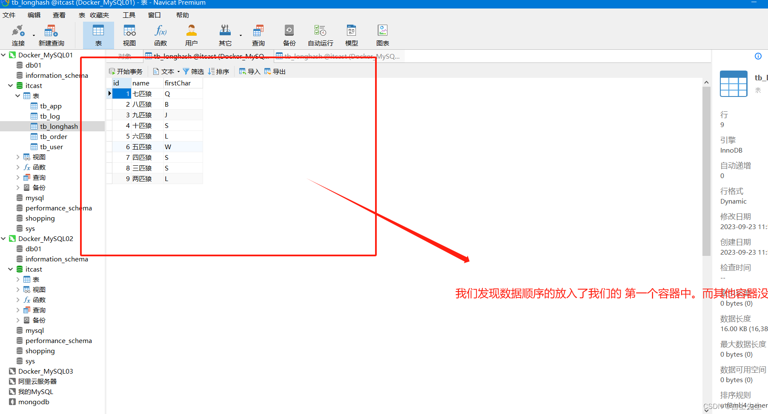Click the Export (导出) button

275,71
